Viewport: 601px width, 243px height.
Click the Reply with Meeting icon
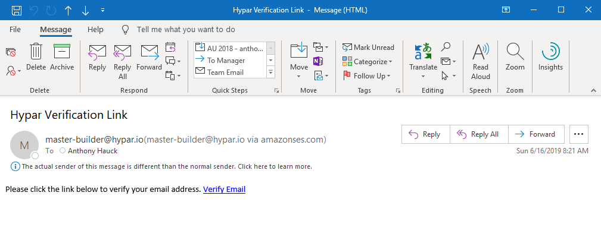tap(170, 47)
